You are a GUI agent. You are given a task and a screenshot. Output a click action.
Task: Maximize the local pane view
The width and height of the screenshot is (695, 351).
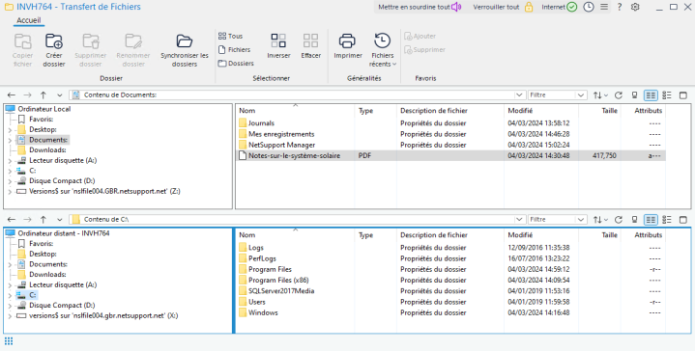pos(683,95)
